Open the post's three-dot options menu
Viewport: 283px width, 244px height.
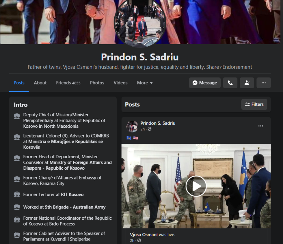click(x=260, y=126)
